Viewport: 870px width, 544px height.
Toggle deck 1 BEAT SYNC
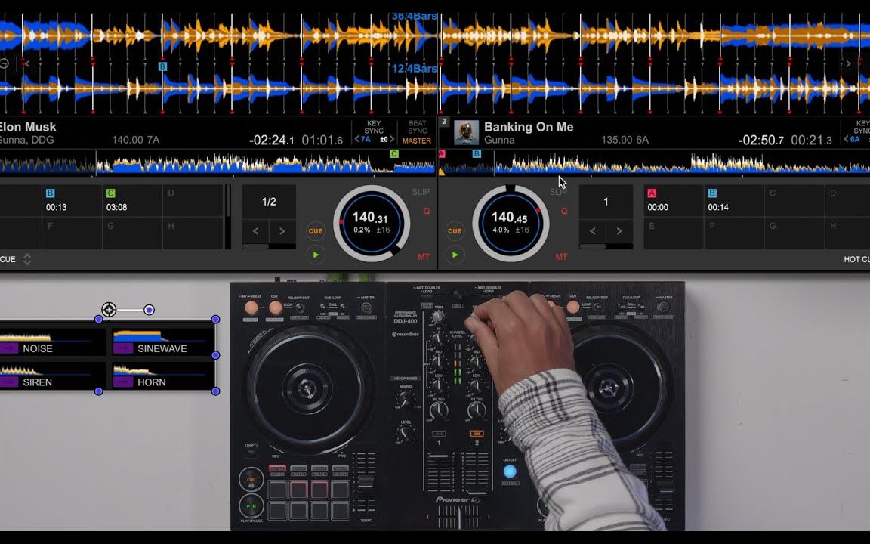(417, 127)
